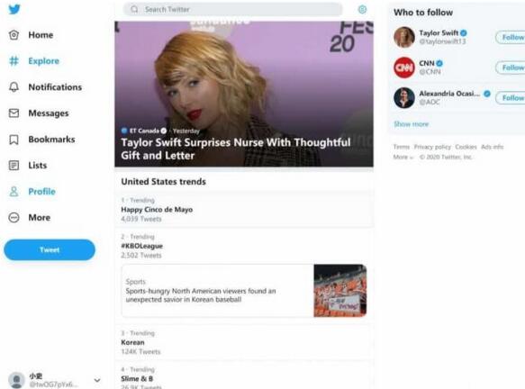
Task: Open Explore settings gear icon
Action: click(362, 9)
